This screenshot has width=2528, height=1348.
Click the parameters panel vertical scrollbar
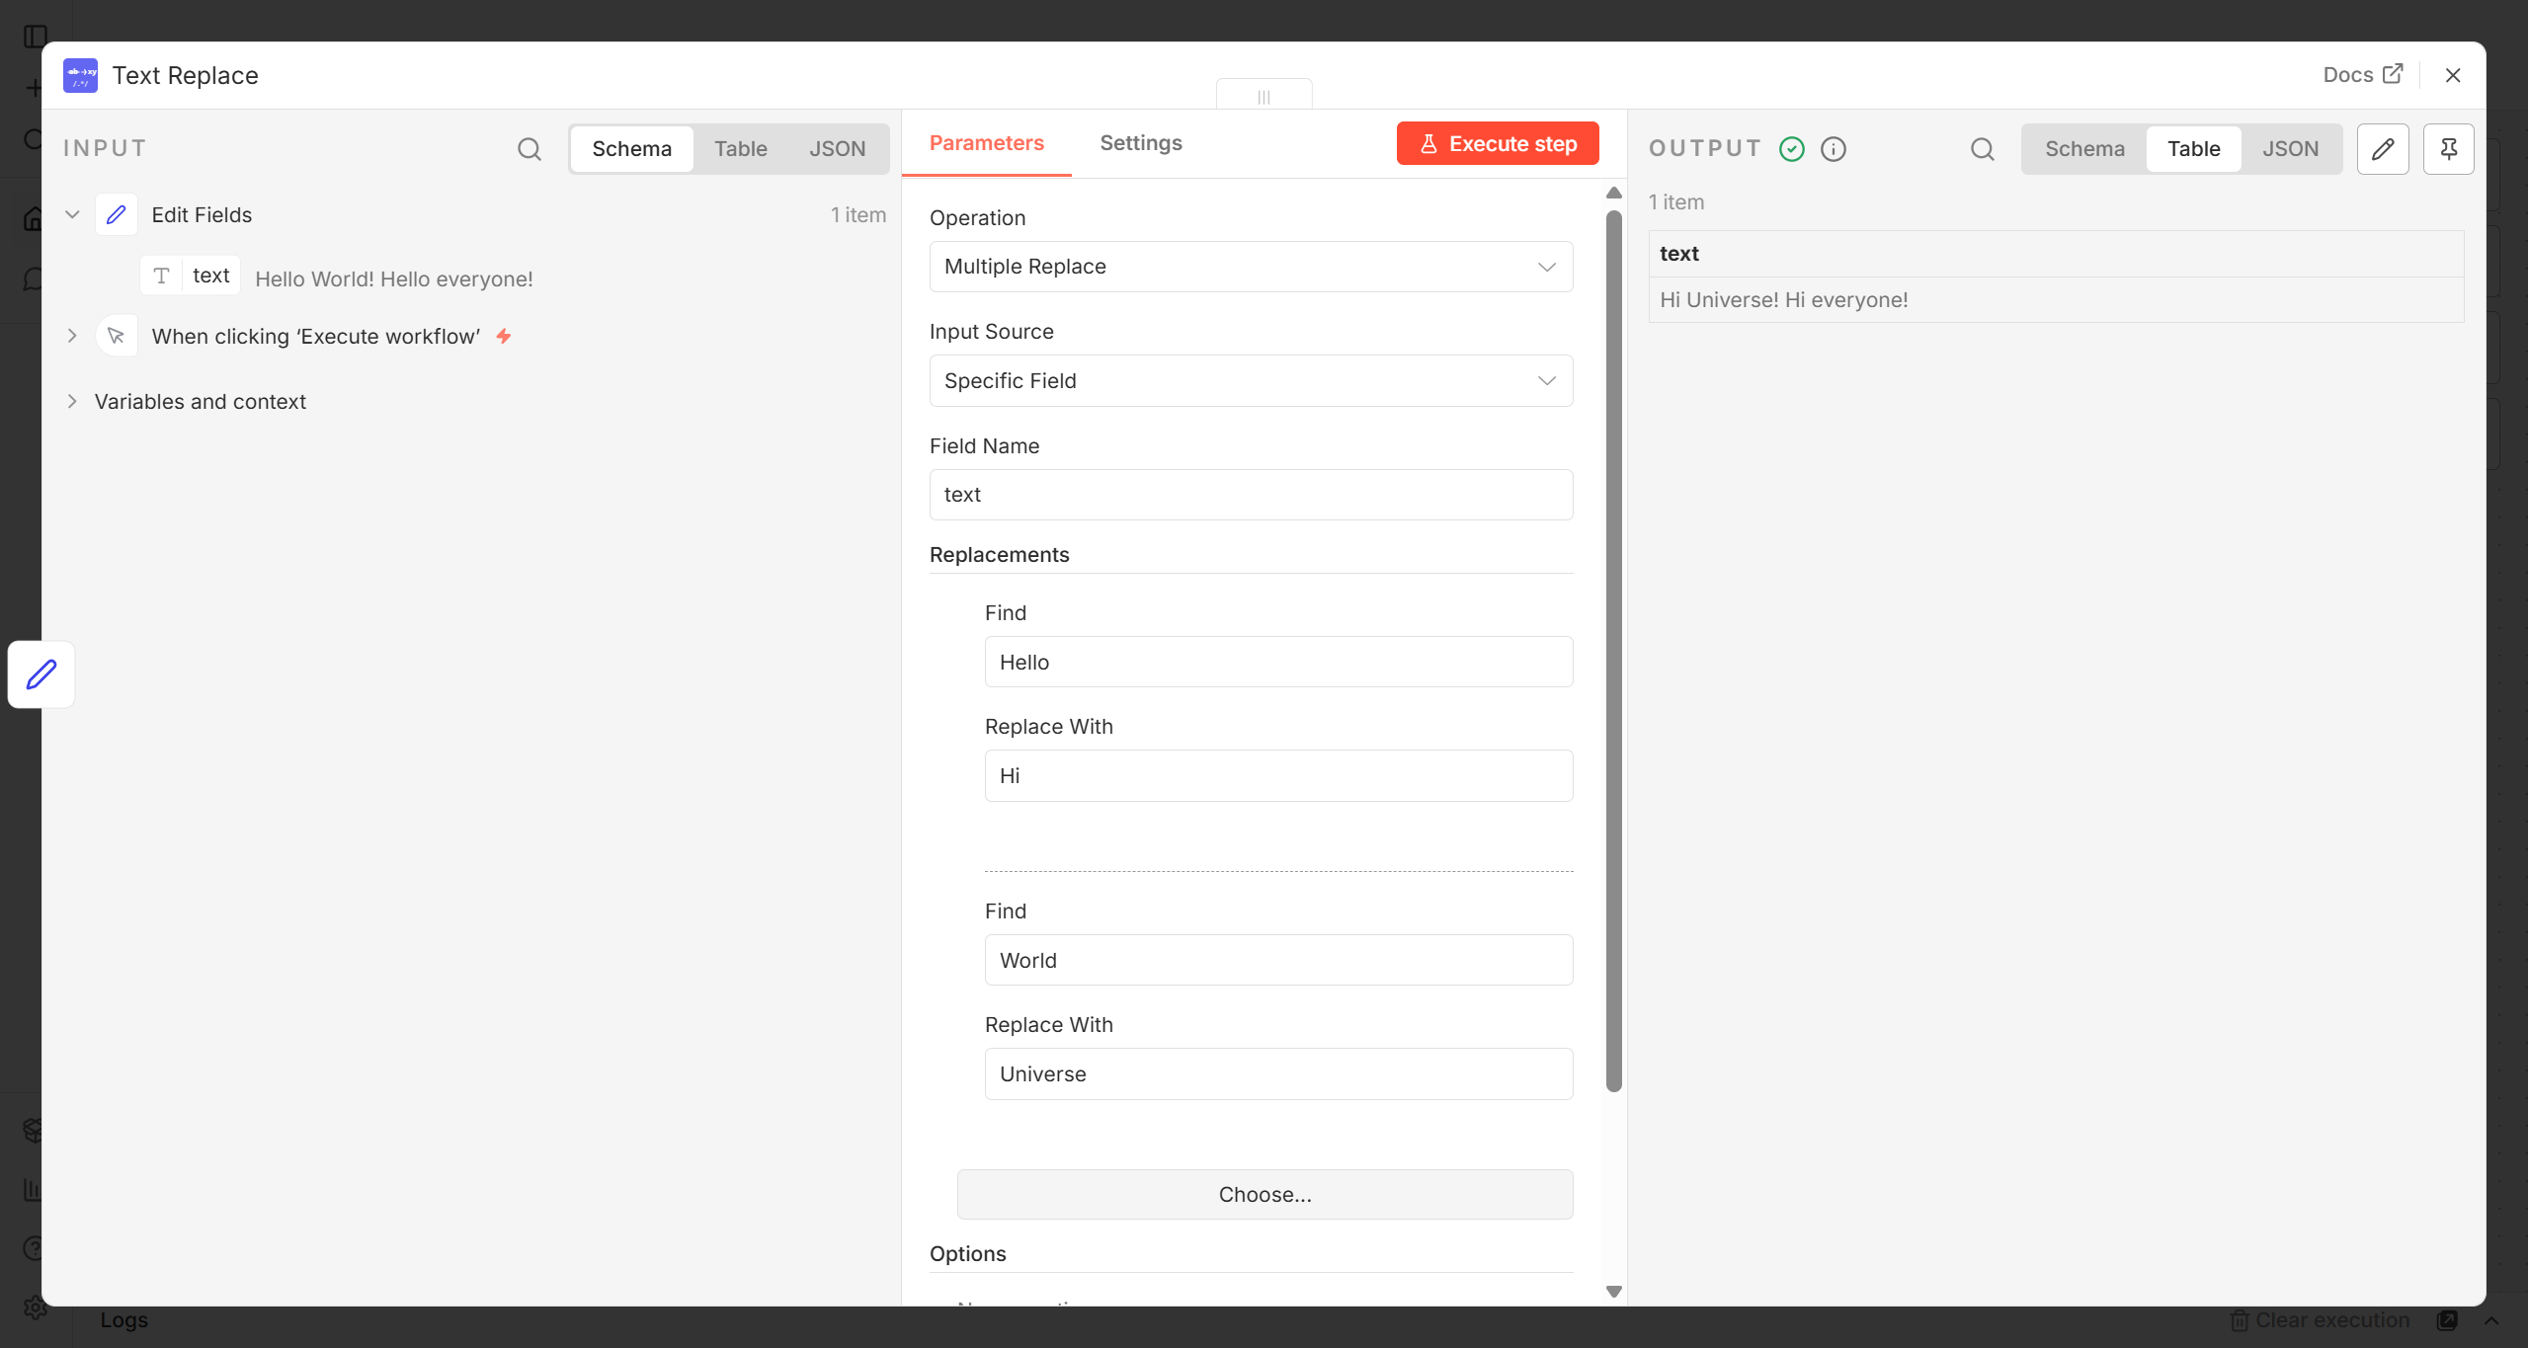pyautogui.click(x=1613, y=651)
